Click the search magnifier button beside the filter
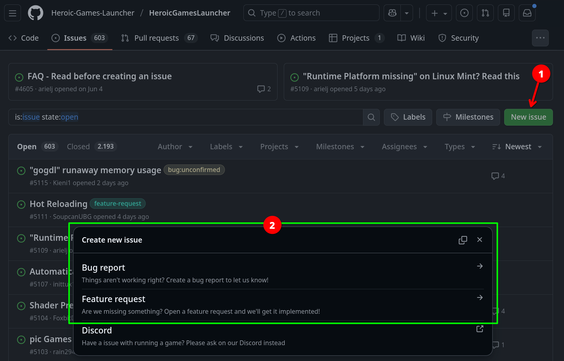 (371, 117)
